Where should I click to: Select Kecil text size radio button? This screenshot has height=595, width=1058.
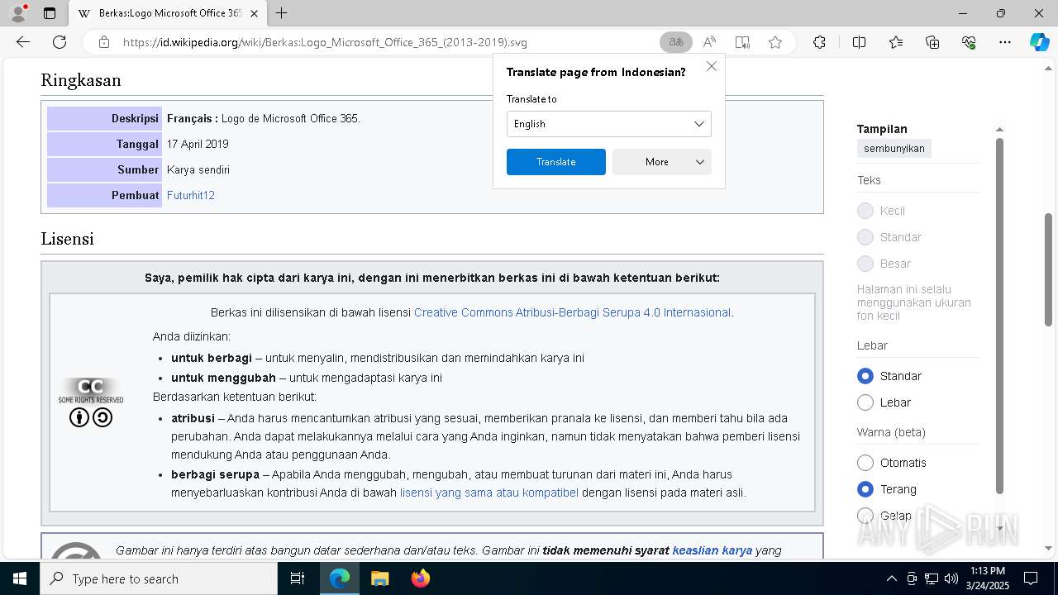point(865,211)
